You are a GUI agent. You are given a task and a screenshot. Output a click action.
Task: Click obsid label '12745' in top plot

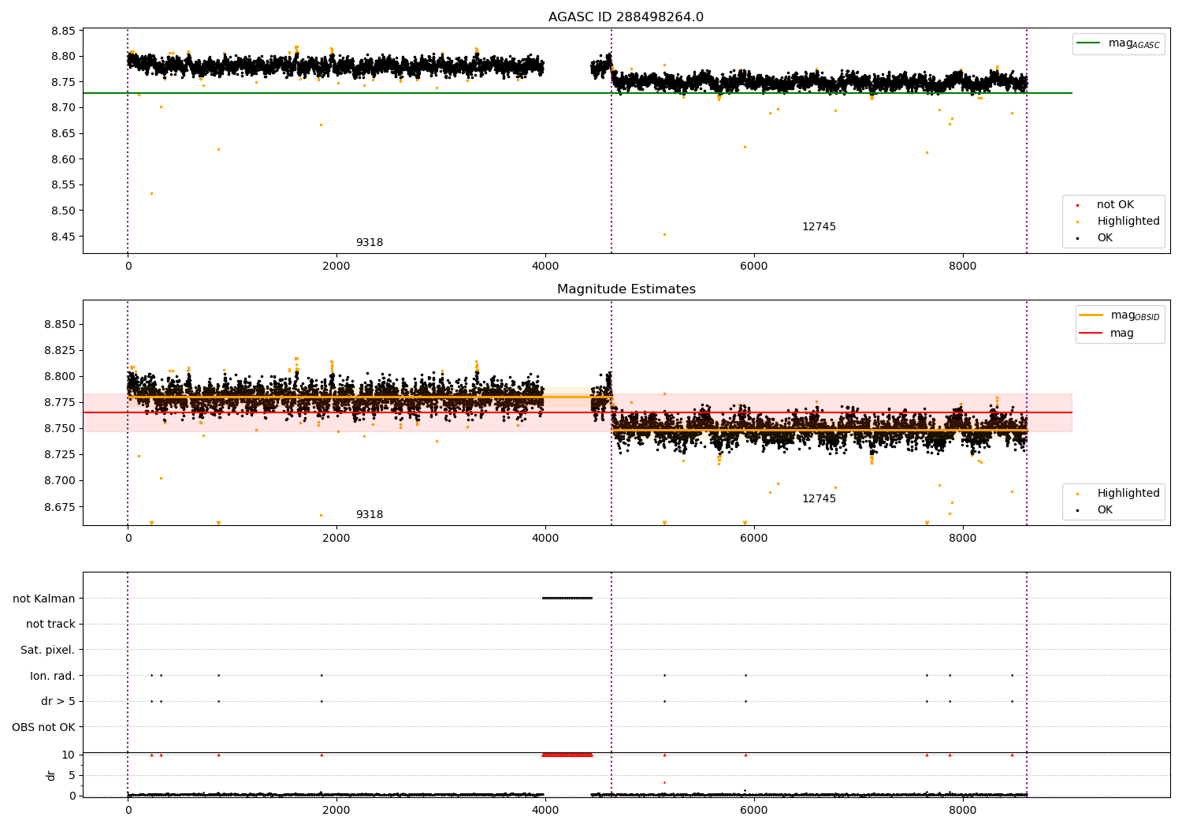(x=819, y=227)
